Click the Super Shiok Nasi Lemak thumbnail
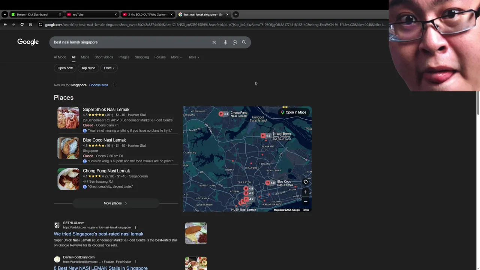This screenshot has height=270, width=480. [x=68, y=118]
